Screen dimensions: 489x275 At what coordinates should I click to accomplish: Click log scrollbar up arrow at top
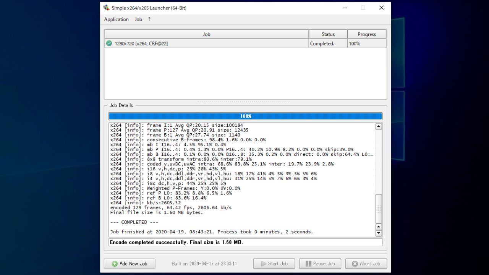[x=379, y=126]
